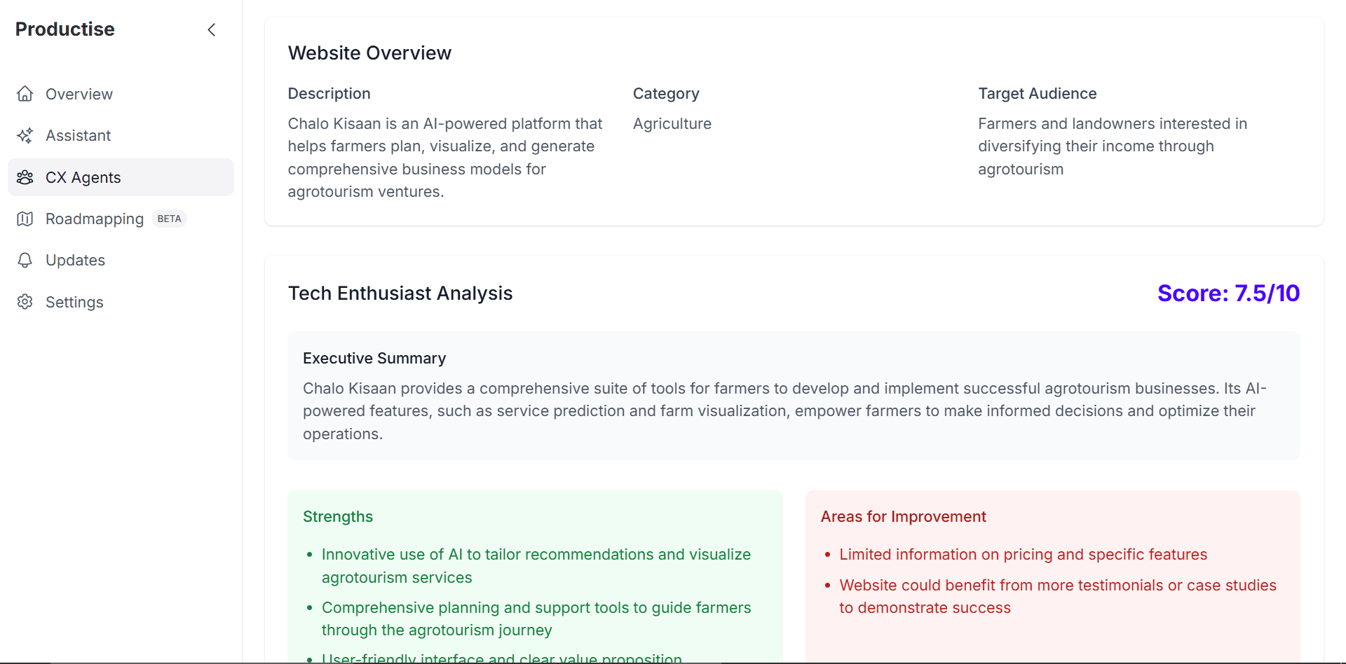Select CX Agents in sidebar
Screen dimensions: 1346x664
[121, 177]
